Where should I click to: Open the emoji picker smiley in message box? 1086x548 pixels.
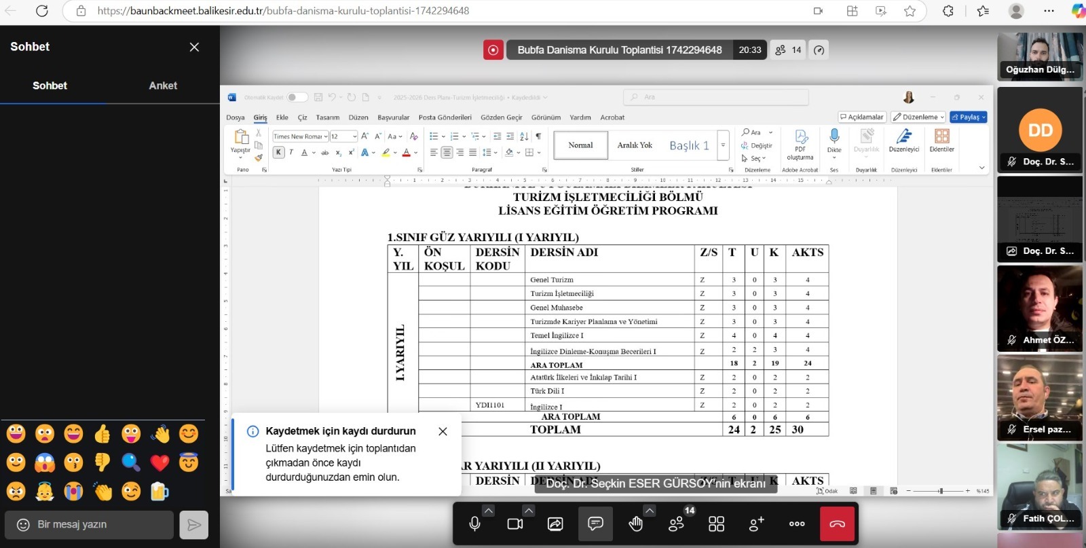click(23, 525)
